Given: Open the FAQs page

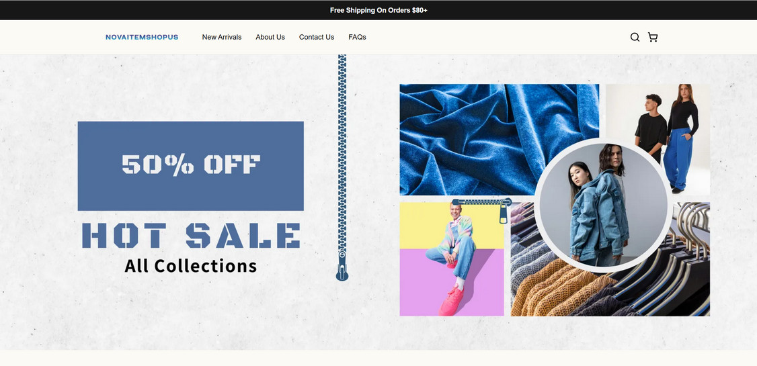Looking at the screenshot, I should (357, 37).
